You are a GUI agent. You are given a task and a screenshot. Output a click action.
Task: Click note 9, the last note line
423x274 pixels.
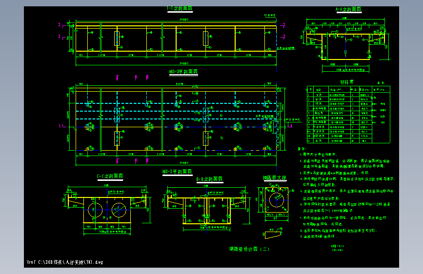pyautogui.click(x=319, y=236)
